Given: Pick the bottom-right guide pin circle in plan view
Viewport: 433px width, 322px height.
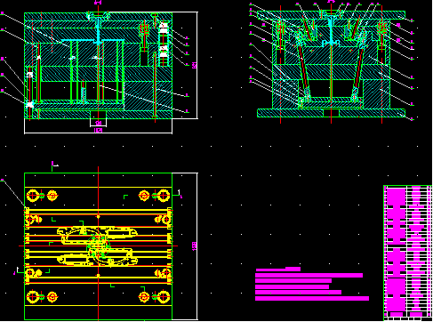Looking at the screenshot, I should pyautogui.click(x=164, y=297).
